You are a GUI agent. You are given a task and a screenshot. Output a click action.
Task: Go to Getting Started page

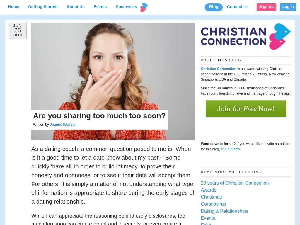click(x=43, y=7)
